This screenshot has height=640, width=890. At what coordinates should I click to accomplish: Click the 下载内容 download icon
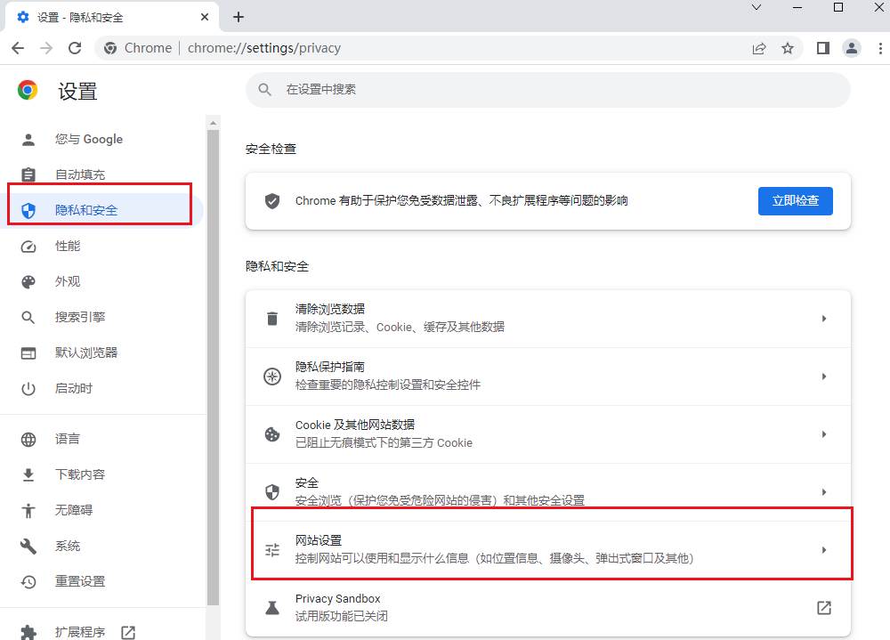tap(28, 474)
